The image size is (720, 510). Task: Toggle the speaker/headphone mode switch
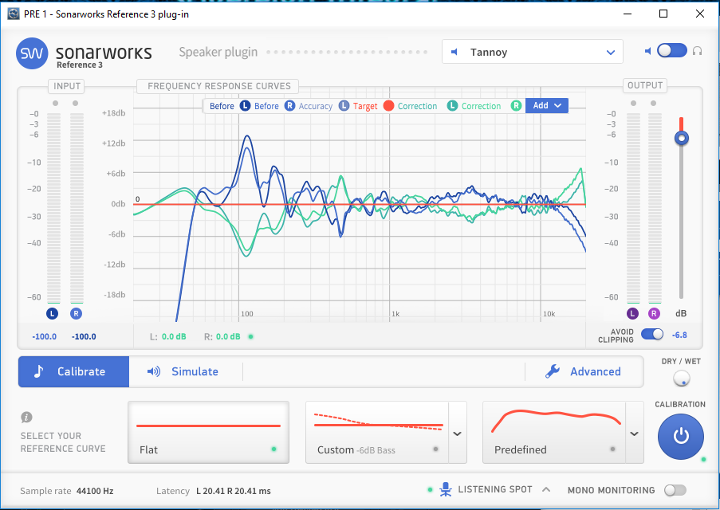tap(672, 50)
